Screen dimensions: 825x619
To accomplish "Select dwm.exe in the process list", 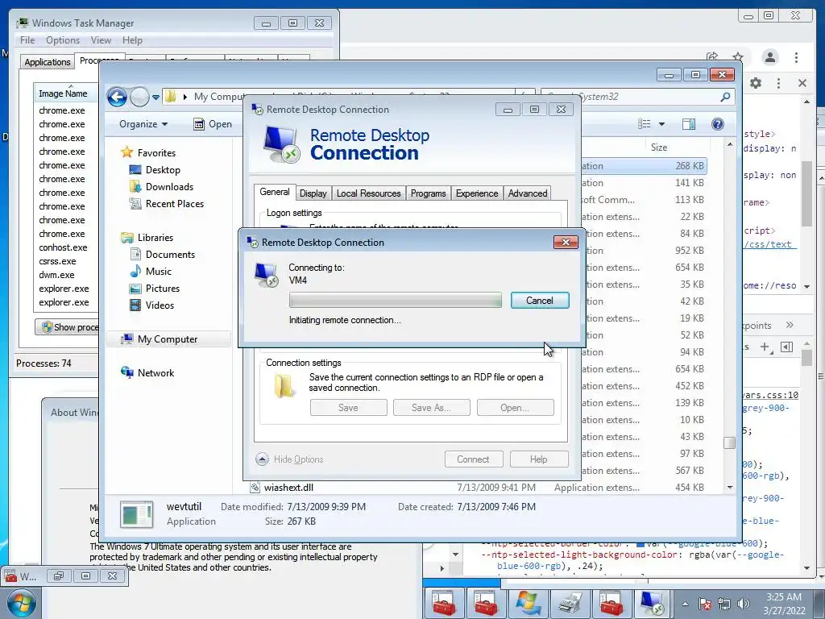I will click(56, 275).
